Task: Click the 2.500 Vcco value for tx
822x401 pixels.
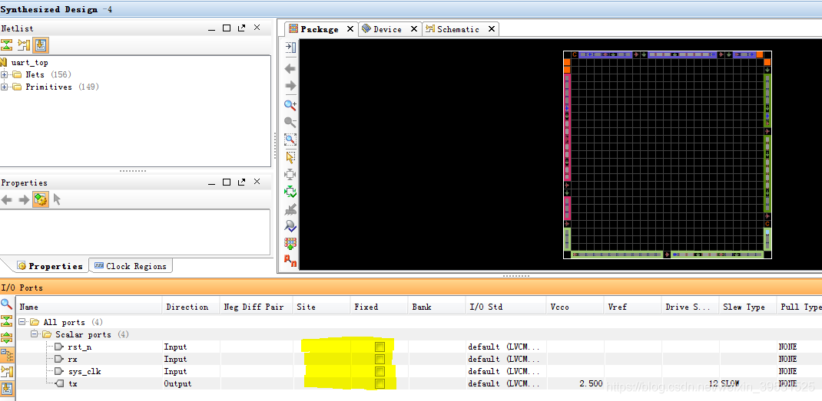Action: (591, 383)
